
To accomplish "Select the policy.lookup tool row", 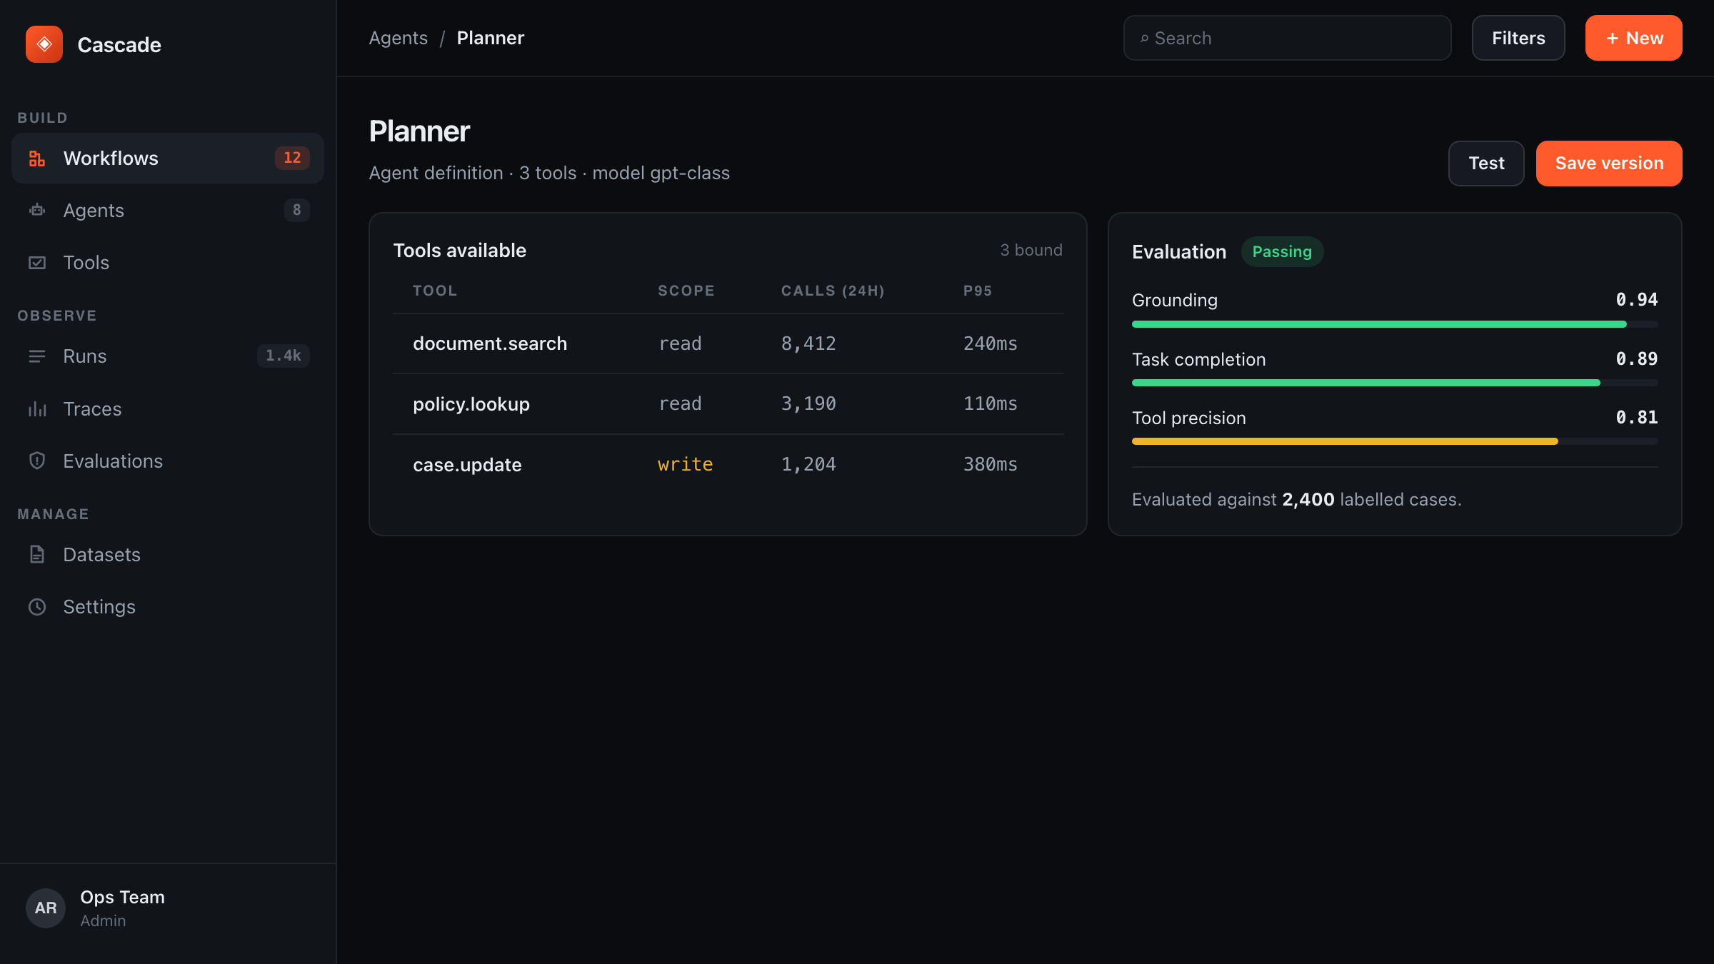I will (x=728, y=404).
